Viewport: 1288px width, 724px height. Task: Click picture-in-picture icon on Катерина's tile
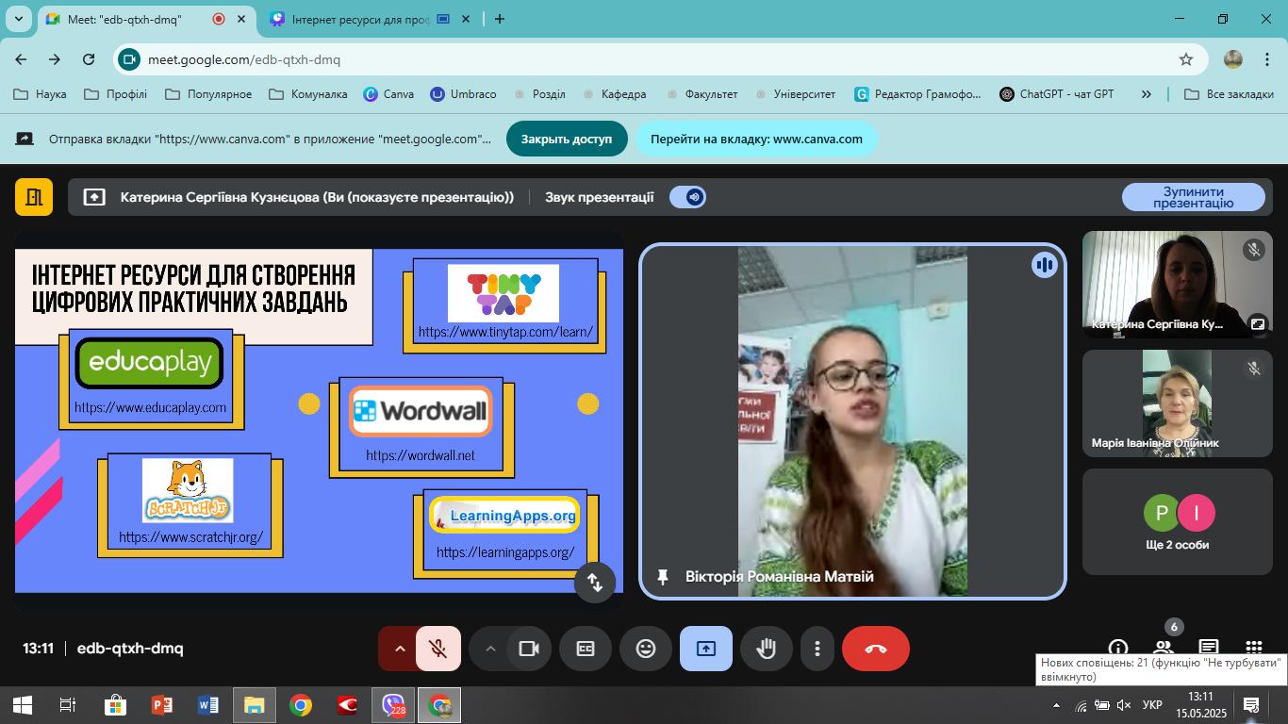pos(1258,323)
